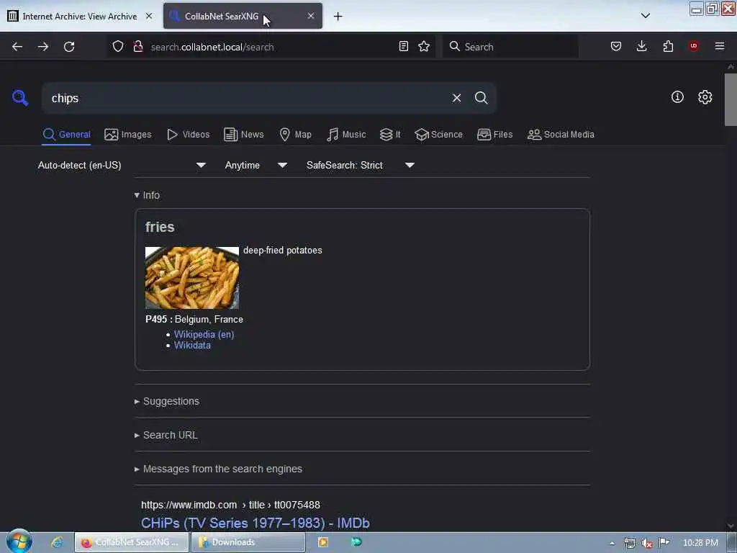Go forward one page
Image resolution: width=737 pixels, height=553 pixels.
pos(42,47)
